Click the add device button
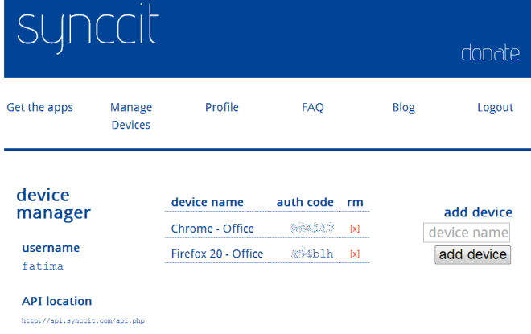Screen dimensions: 531x334 tap(473, 255)
